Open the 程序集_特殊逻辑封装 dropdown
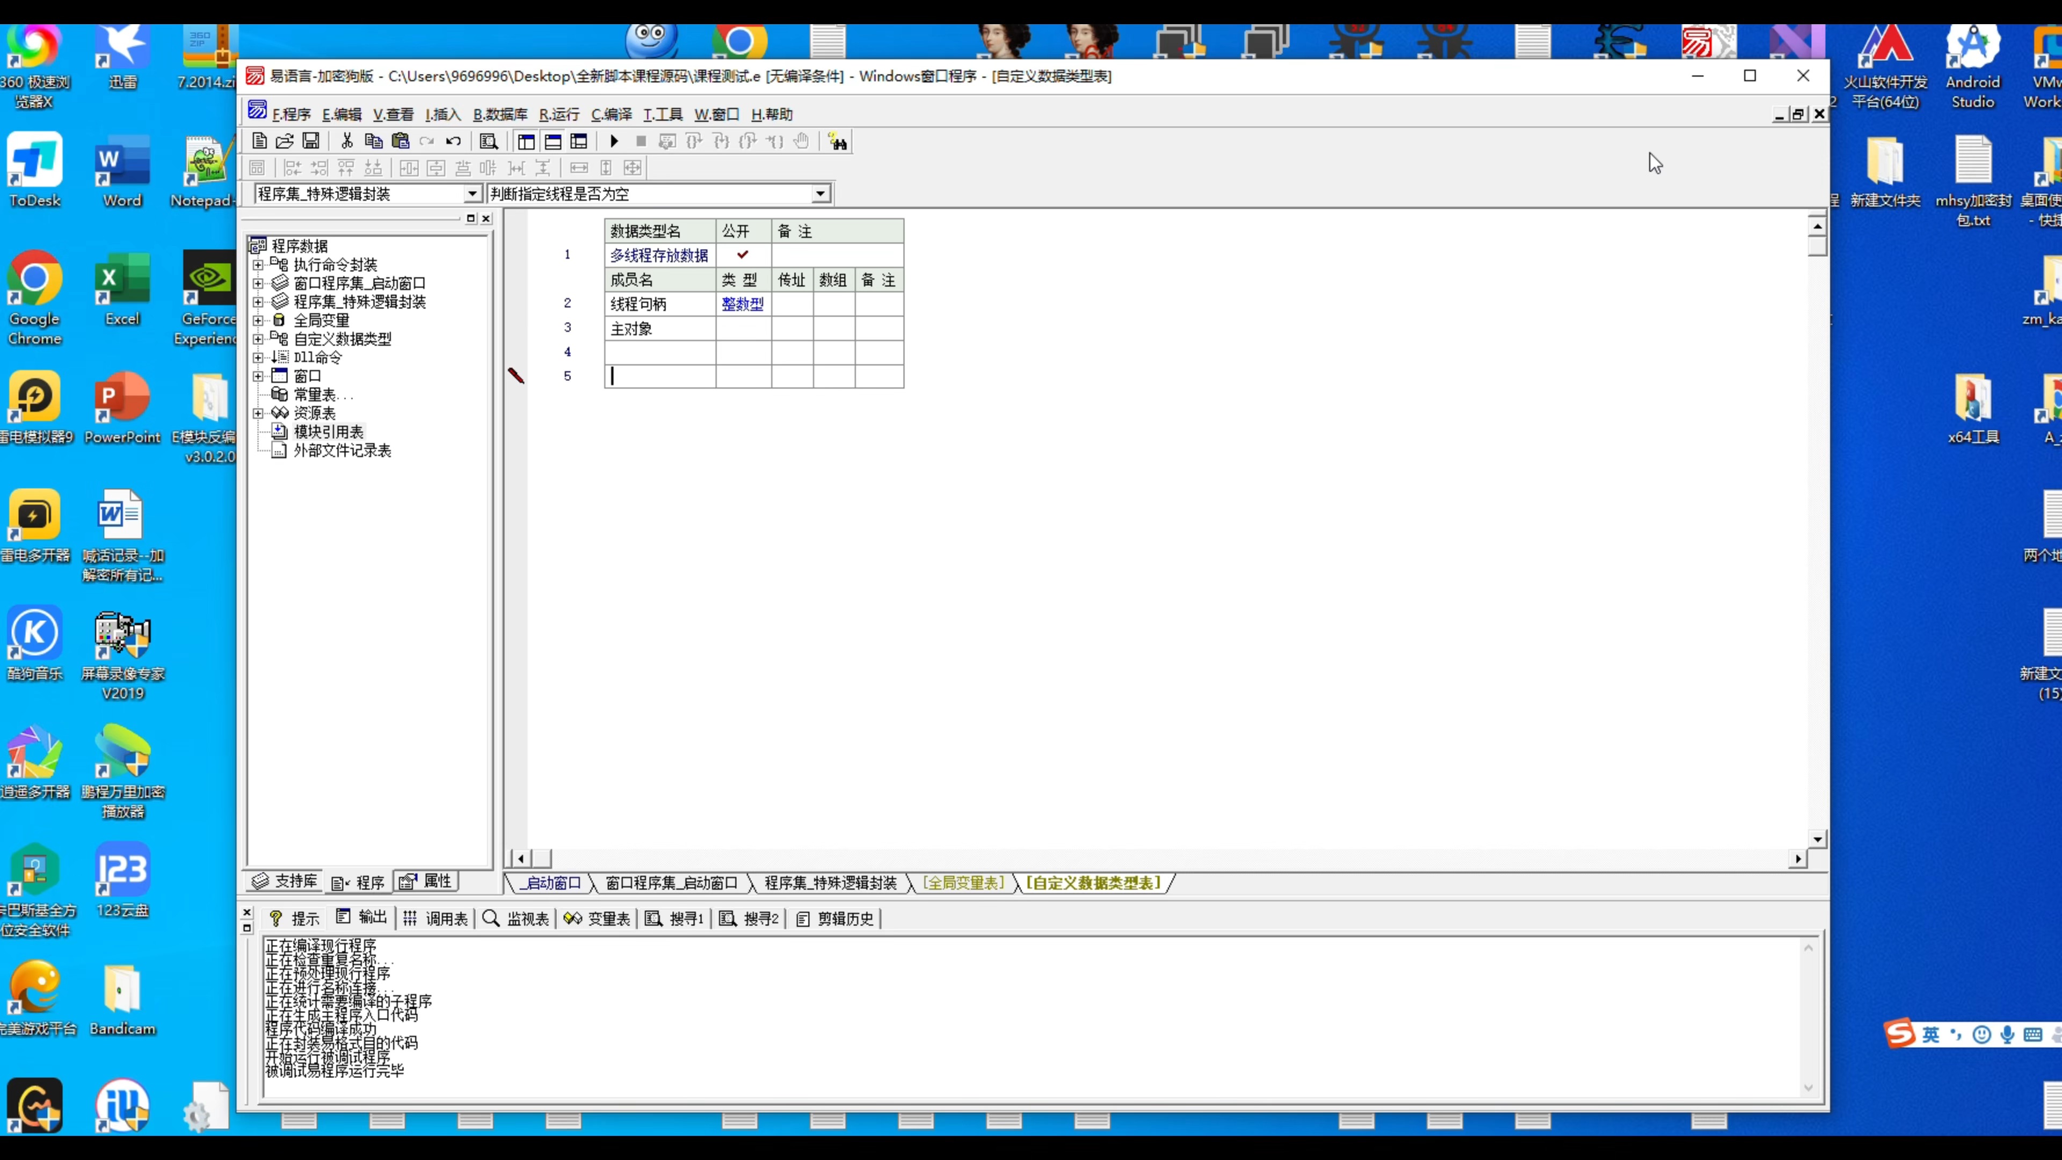2062x1160 pixels. click(x=473, y=194)
